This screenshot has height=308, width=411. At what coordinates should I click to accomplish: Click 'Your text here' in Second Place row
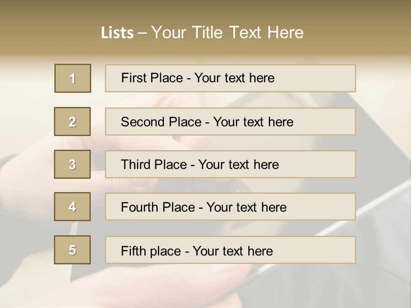click(253, 122)
